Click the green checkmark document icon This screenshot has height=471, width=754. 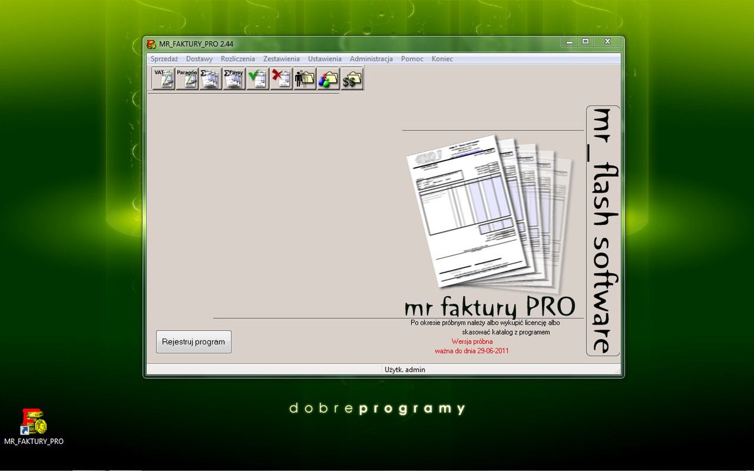[x=257, y=78]
